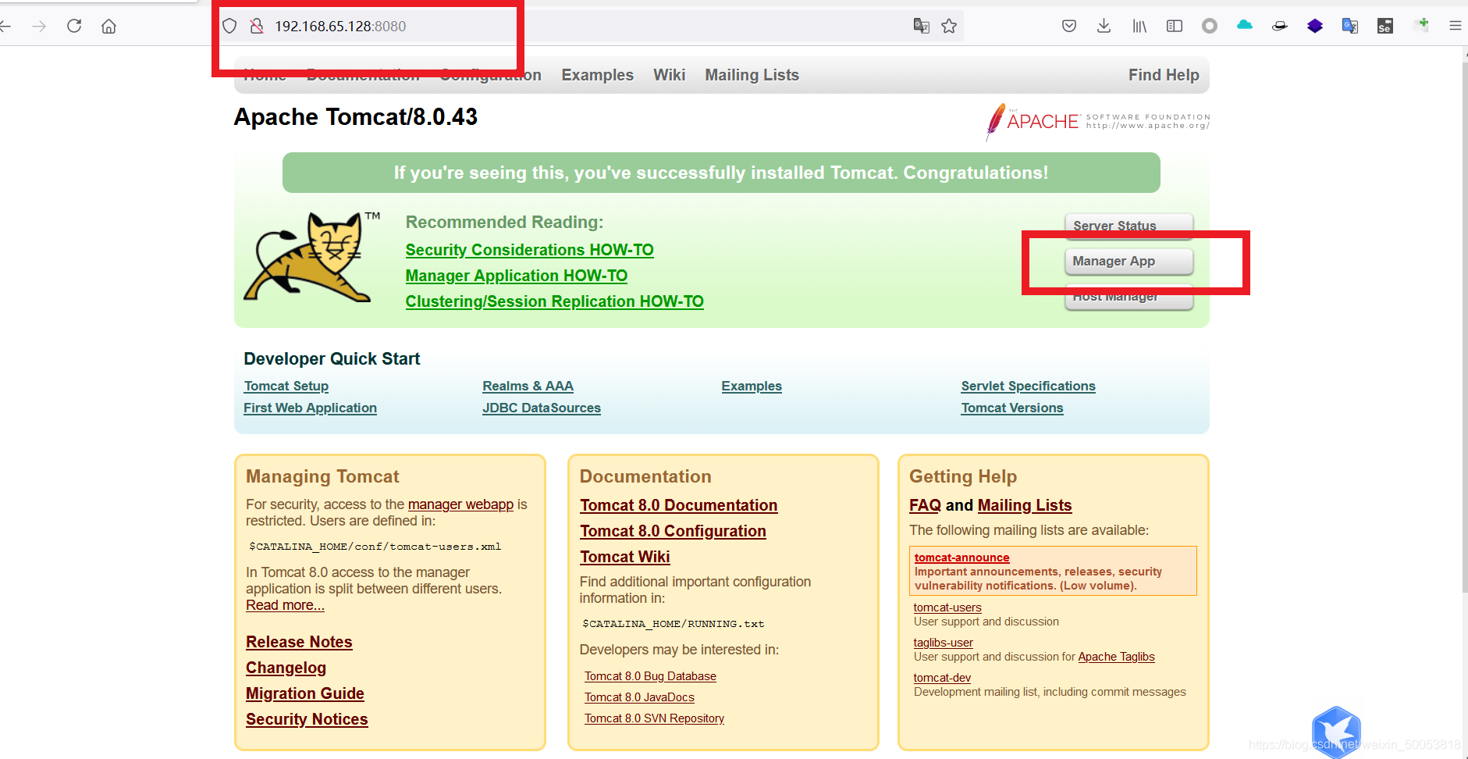Open the Wiki nav tab

coord(669,75)
